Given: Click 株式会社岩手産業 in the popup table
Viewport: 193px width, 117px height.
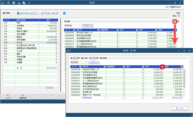Looking at the screenshot, I should pos(90,72).
